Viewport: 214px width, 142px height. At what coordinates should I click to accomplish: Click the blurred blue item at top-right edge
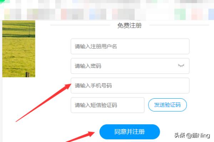(x=211, y=14)
